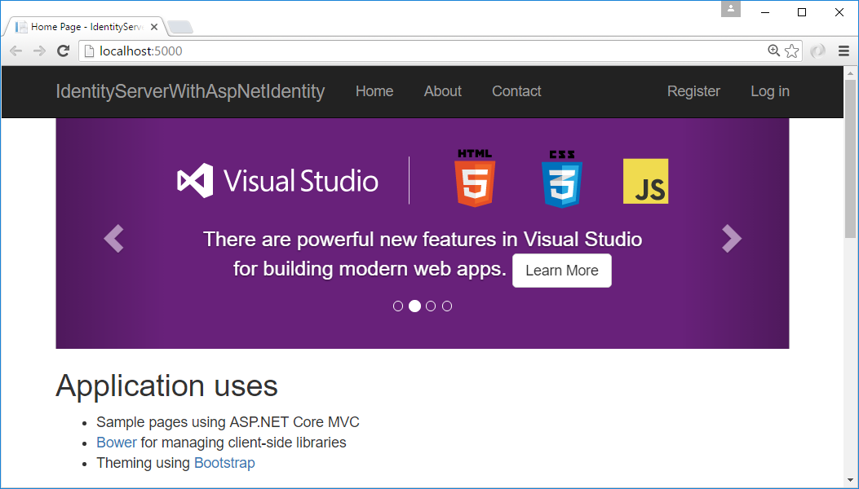Bookmark page with the star icon
Image resolution: width=859 pixels, height=489 pixels.
(x=792, y=51)
